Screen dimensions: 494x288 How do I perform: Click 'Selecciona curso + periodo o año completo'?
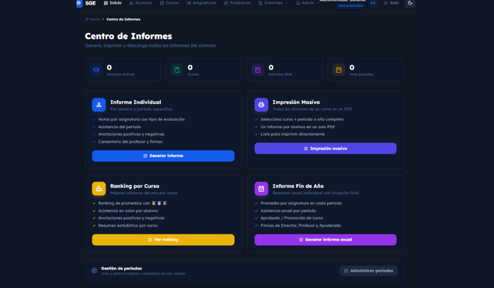tap(302, 119)
